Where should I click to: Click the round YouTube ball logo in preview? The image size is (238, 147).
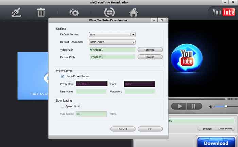point(187,58)
